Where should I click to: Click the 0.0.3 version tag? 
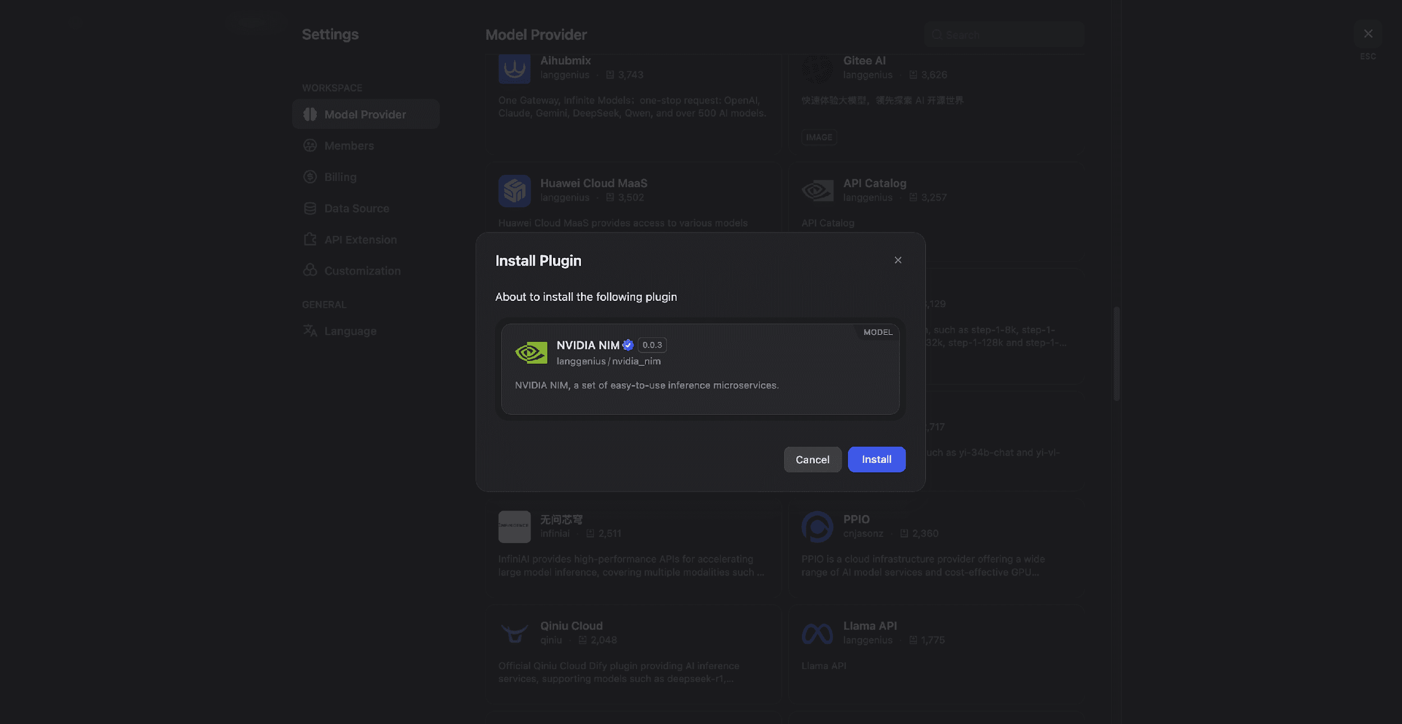(652, 345)
